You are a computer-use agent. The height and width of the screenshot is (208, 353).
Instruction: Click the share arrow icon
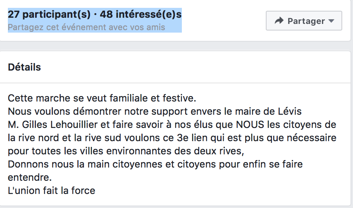click(279, 21)
